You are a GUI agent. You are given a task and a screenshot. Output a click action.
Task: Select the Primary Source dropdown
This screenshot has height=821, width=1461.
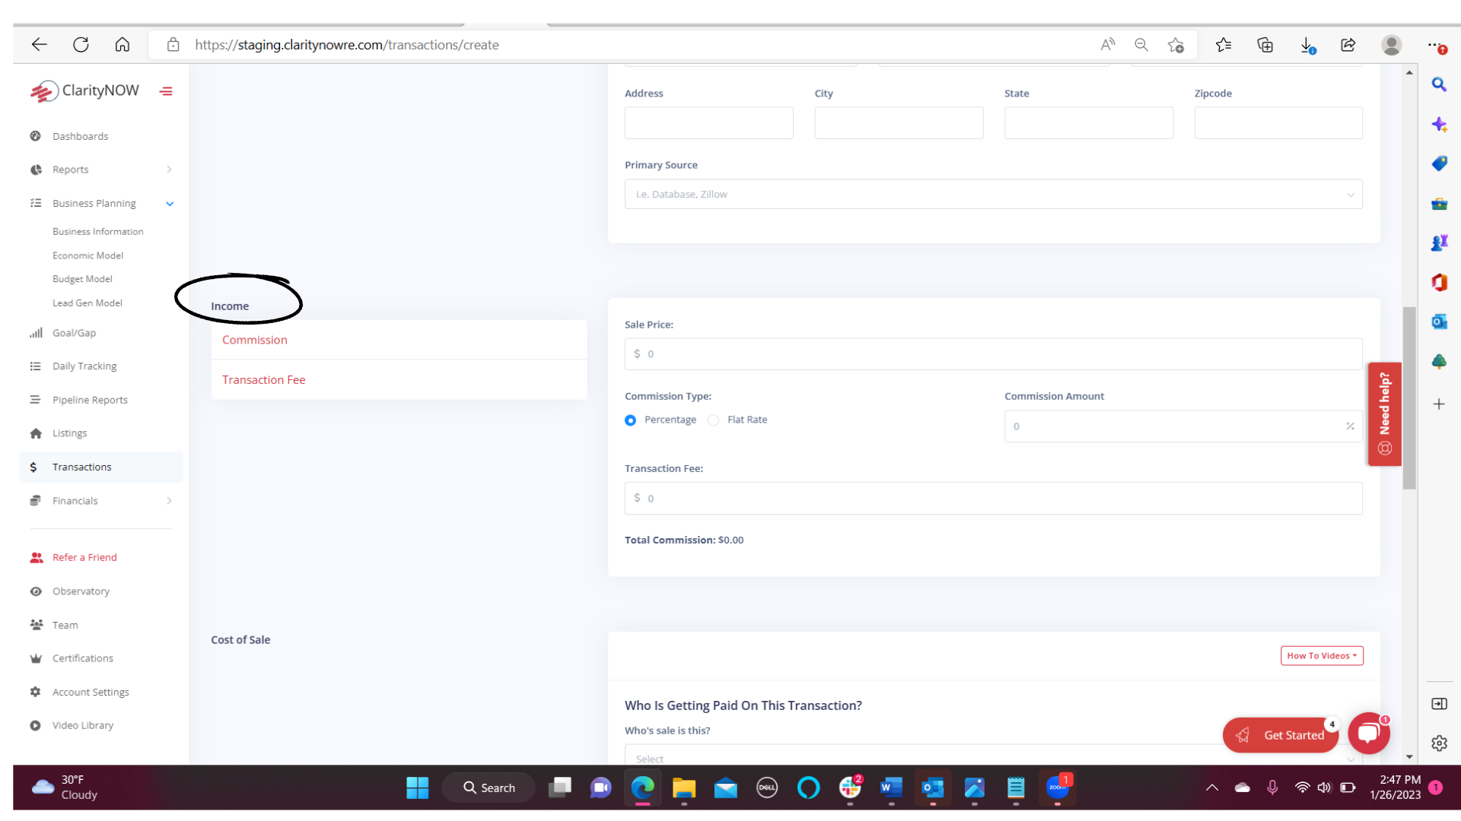point(993,195)
